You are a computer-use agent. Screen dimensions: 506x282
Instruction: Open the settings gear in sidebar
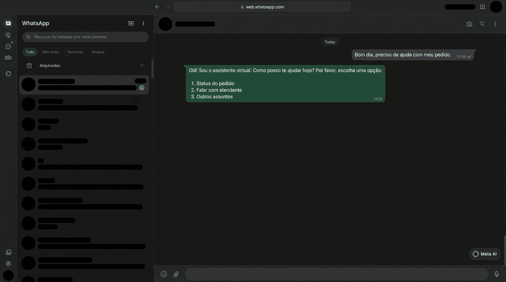8,264
